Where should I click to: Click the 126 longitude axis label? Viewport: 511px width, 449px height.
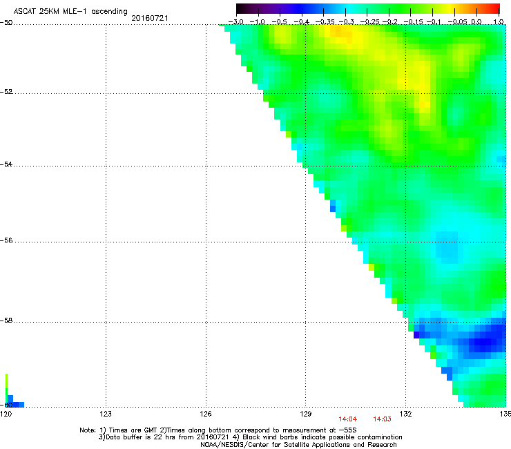(x=206, y=414)
